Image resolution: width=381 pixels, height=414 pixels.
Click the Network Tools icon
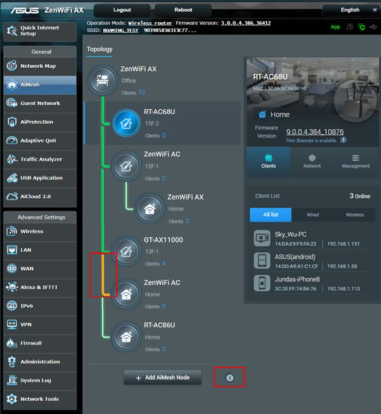tap(12, 399)
